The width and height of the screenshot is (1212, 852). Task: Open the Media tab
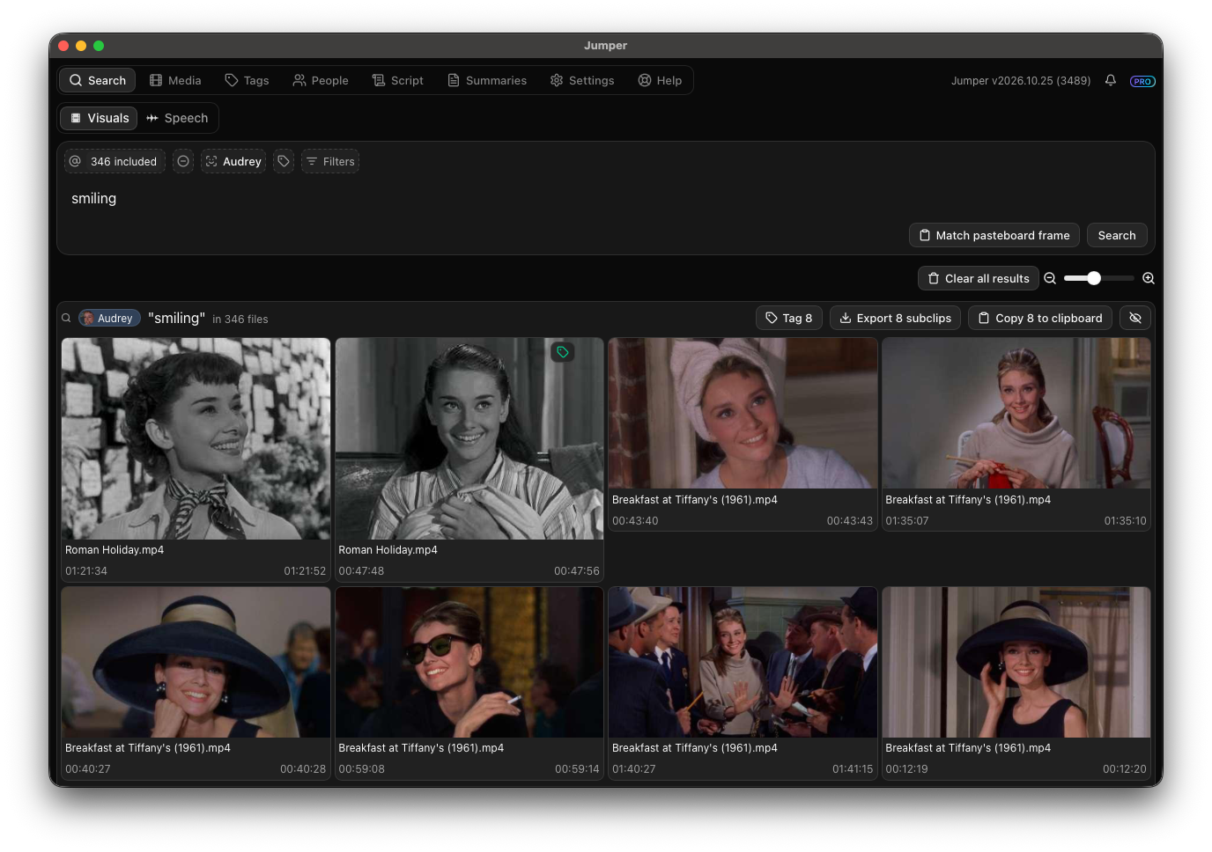(175, 80)
